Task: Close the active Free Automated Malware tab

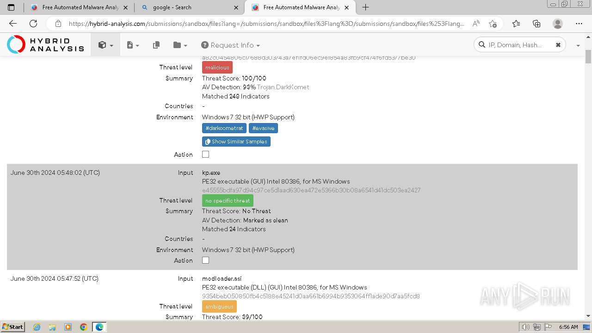Action: (x=347, y=7)
